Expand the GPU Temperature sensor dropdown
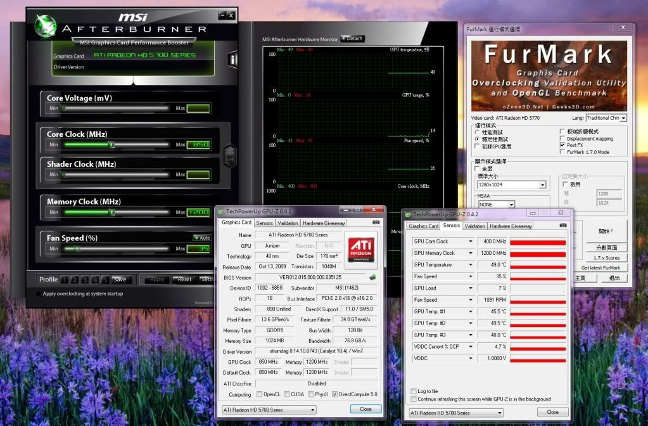This screenshot has height=426, width=648. (470, 265)
